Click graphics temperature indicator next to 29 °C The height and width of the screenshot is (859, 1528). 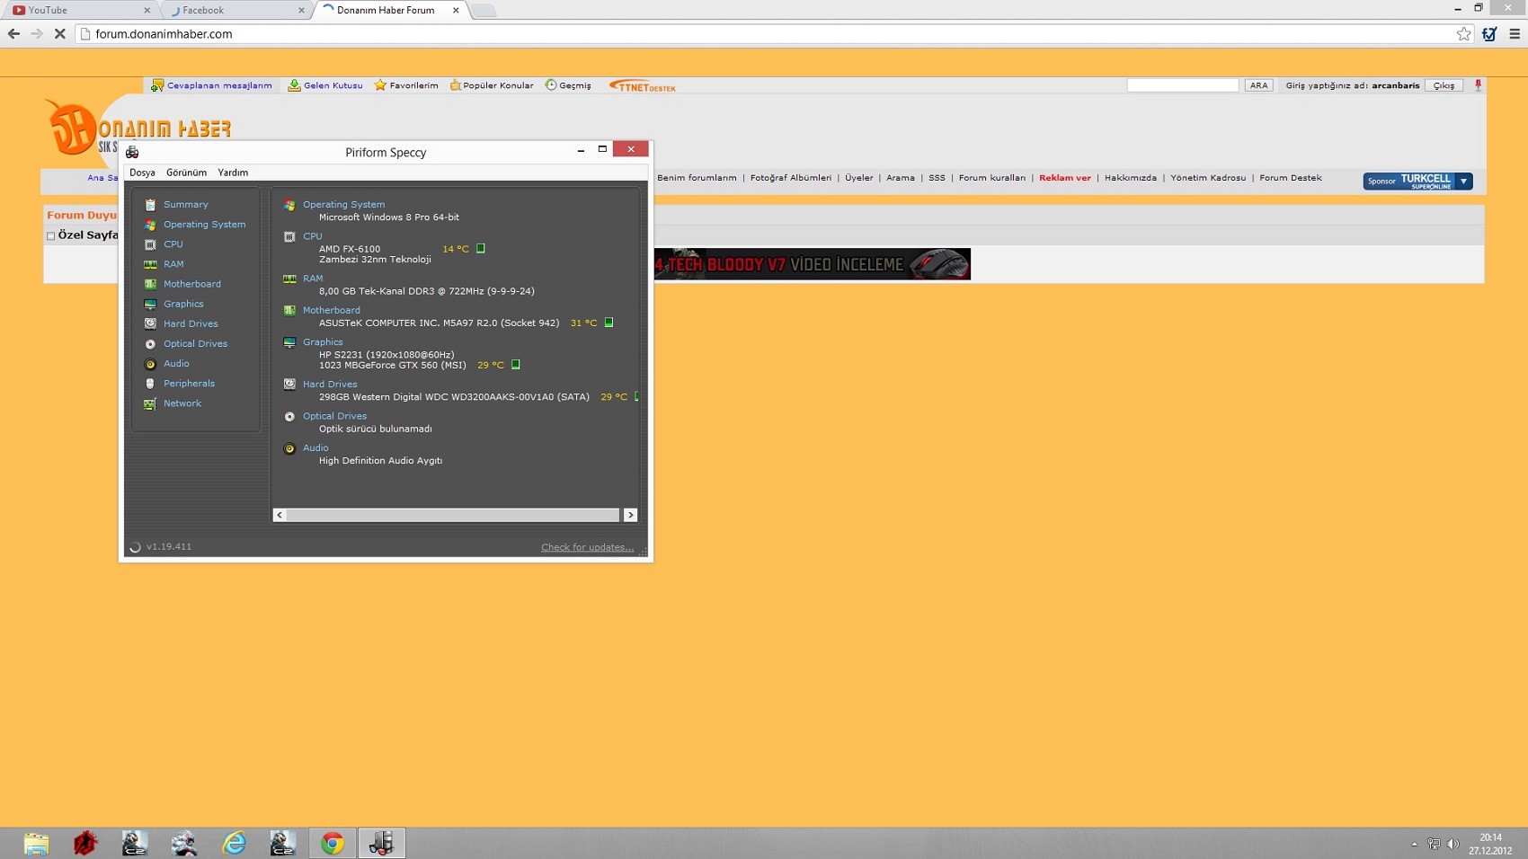(x=516, y=365)
